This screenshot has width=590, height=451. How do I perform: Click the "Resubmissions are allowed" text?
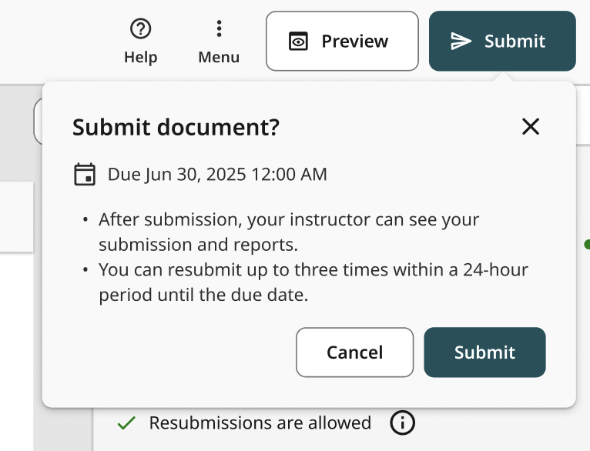pyautogui.click(x=260, y=423)
